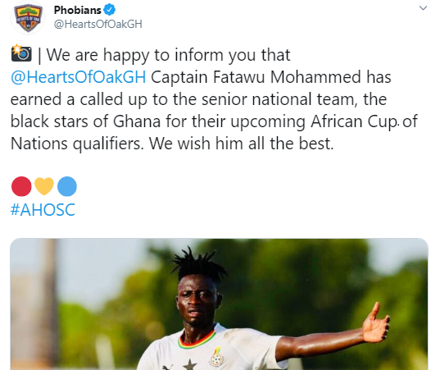Open the @HeartsOfOakGH handle under Phobians
This screenshot has height=370, width=440.
98,25
